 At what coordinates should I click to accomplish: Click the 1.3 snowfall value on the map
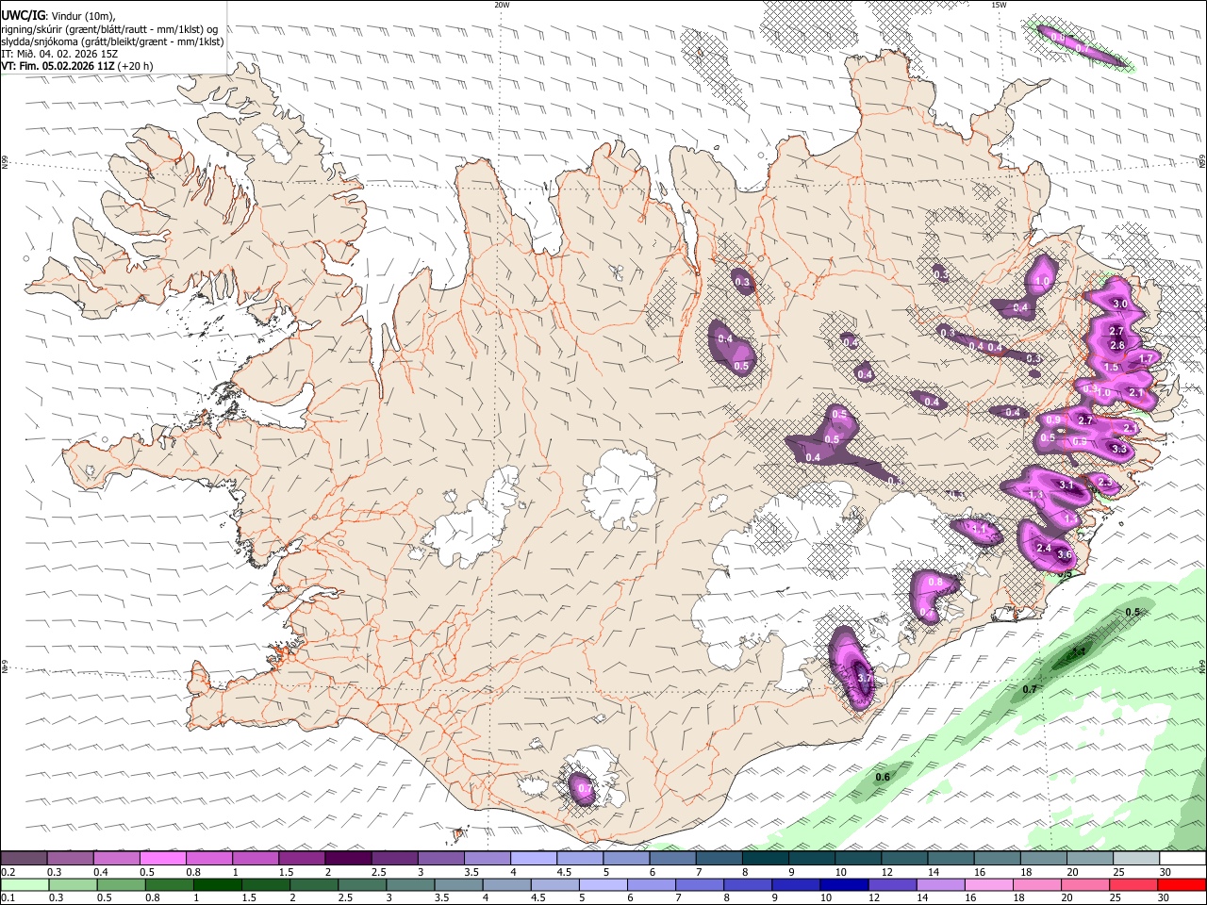[x=1035, y=496]
